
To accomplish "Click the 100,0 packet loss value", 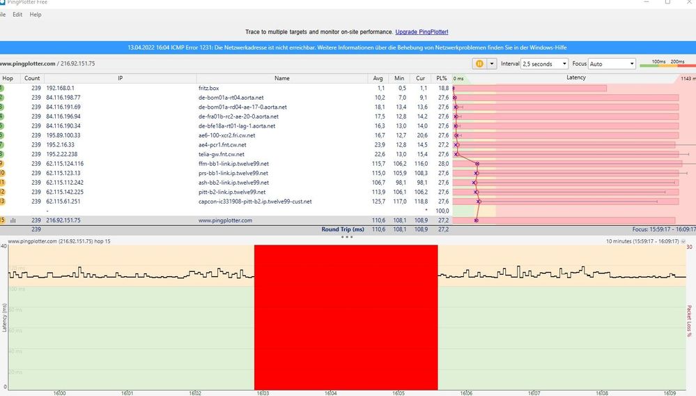I will [442, 211].
